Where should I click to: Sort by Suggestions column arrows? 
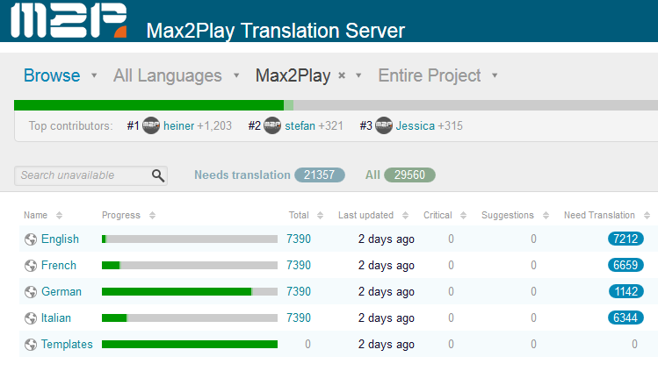coord(546,215)
